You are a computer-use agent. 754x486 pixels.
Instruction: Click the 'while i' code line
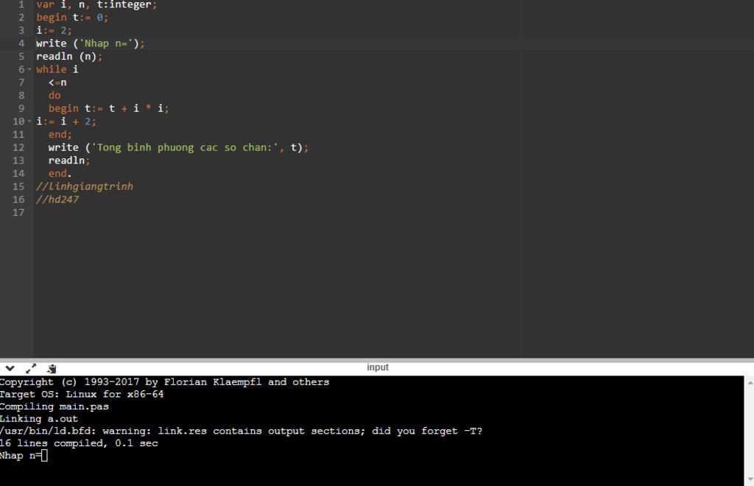click(57, 69)
